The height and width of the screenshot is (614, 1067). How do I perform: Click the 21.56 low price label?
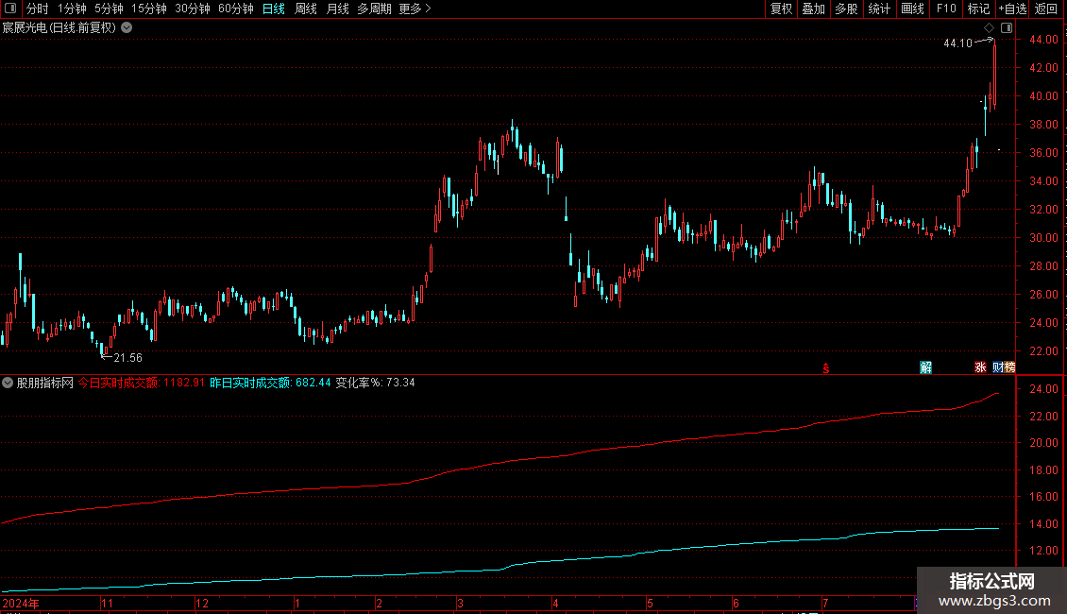[127, 358]
